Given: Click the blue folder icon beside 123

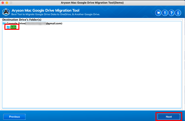Looking at the screenshot, I should 8,27.
